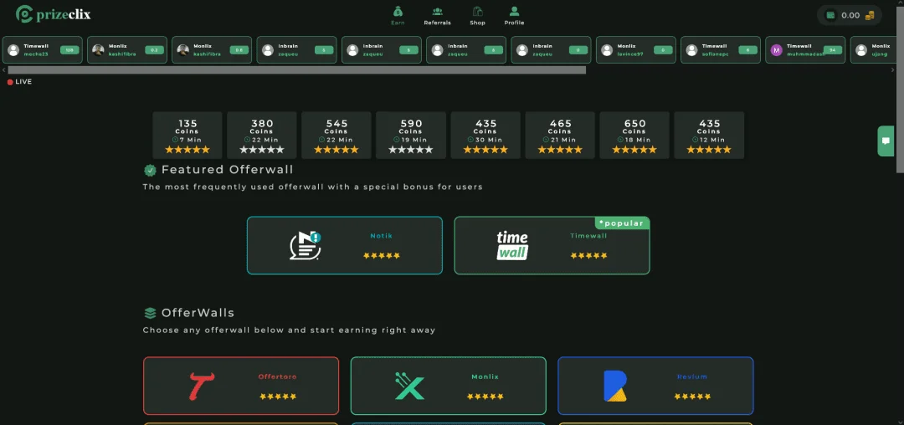Click sofianepc's avatar in the live feed
Image resolution: width=904 pixels, height=425 pixels.
coord(692,50)
